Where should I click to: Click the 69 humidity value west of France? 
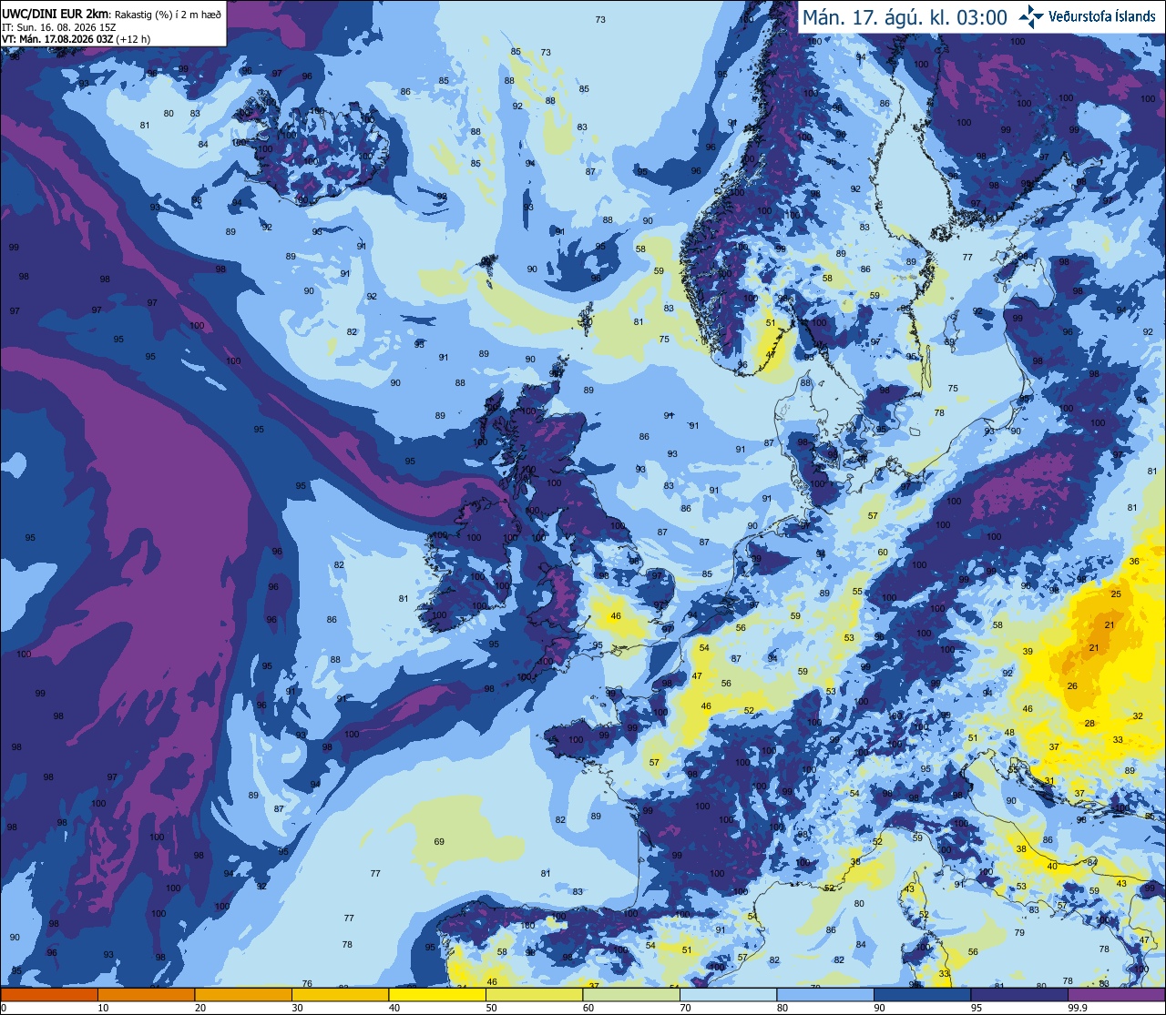(439, 841)
